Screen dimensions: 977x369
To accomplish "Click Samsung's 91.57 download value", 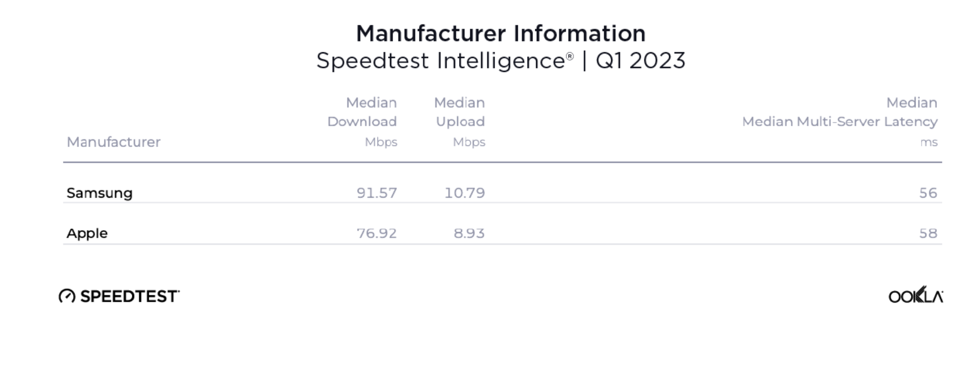I will (x=377, y=193).
